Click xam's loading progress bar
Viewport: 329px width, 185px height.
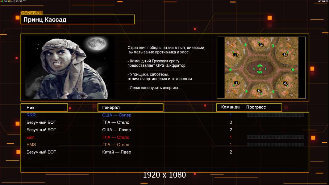click(x=275, y=137)
